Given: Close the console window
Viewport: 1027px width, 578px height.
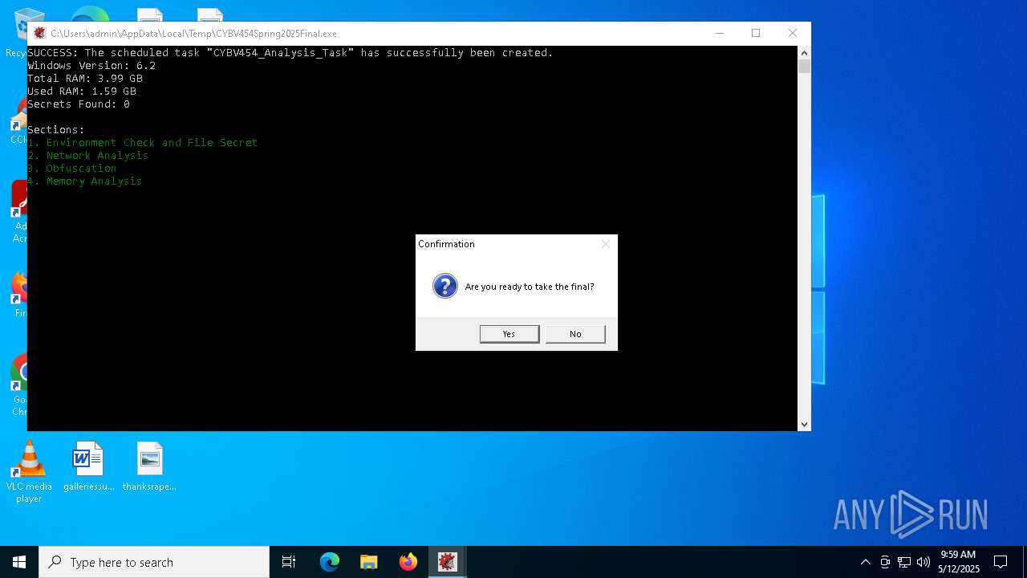Looking at the screenshot, I should pyautogui.click(x=793, y=33).
